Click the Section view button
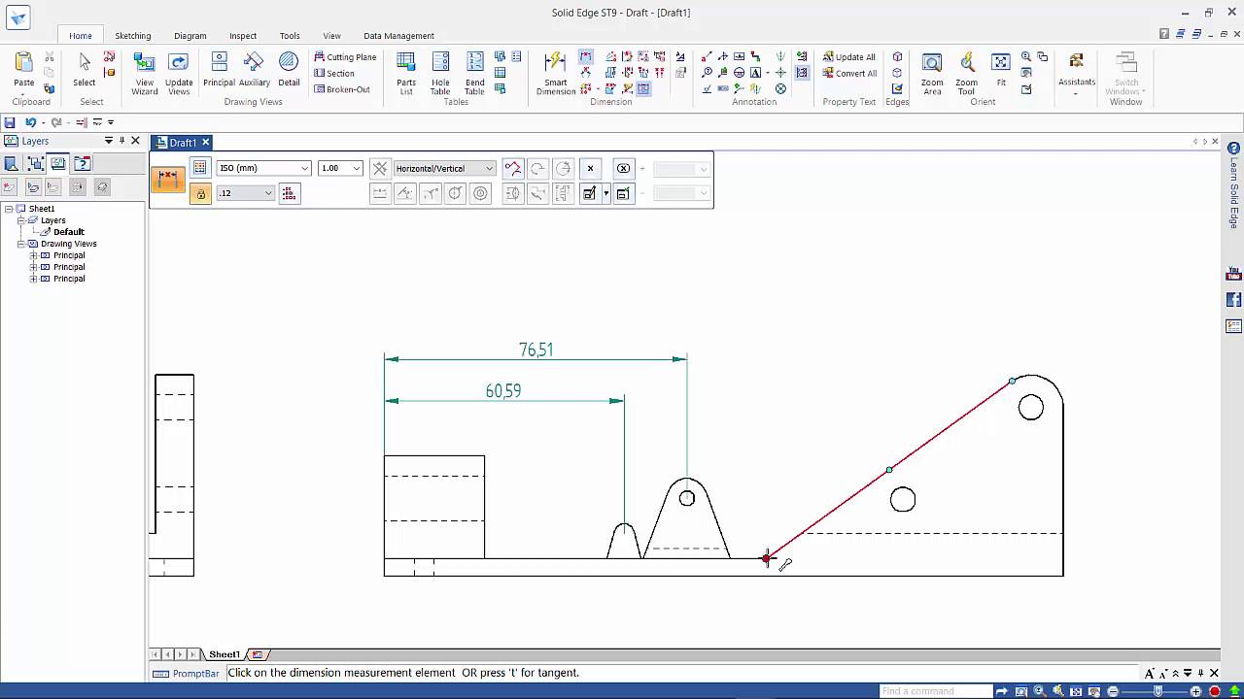The image size is (1244, 699). point(334,73)
